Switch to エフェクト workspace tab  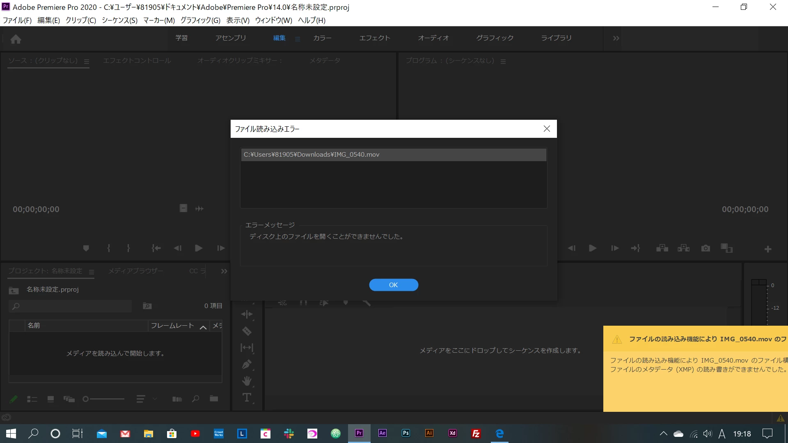[x=374, y=38]
